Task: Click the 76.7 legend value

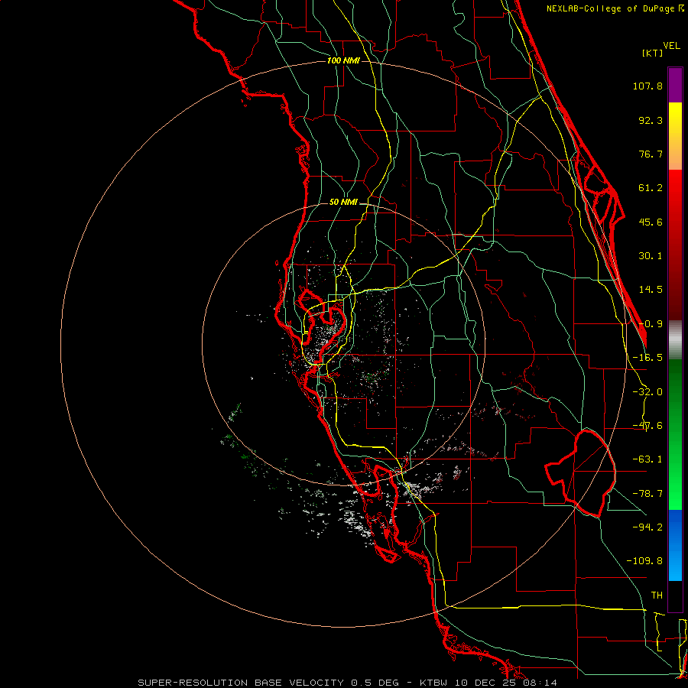Action: pos(651,154)
